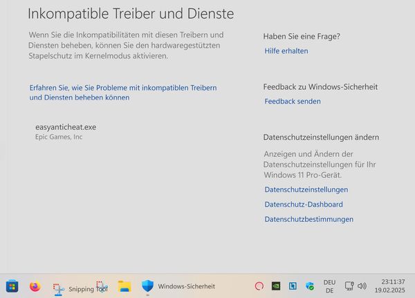Click the Inkompatible Treiber und Dienste heading
The height and width of the screenshot is (298, 415).
tap(131, 14)
